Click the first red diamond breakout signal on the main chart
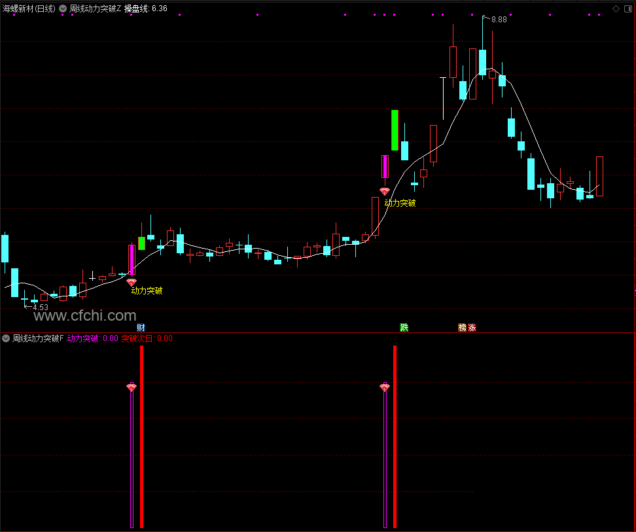This screenshot has height=532, width=636. tap(132, 282)
